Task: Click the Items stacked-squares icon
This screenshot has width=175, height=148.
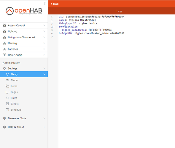Action: click(7, 86)
